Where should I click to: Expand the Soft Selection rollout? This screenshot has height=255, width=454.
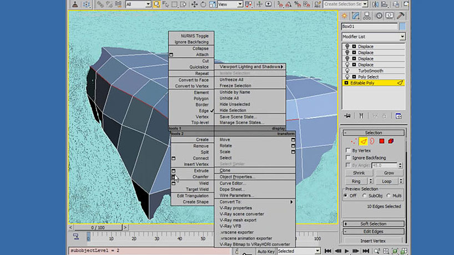[x=373, y=224]
